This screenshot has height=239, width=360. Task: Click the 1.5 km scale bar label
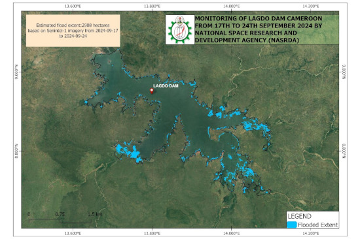click(95, 214)
